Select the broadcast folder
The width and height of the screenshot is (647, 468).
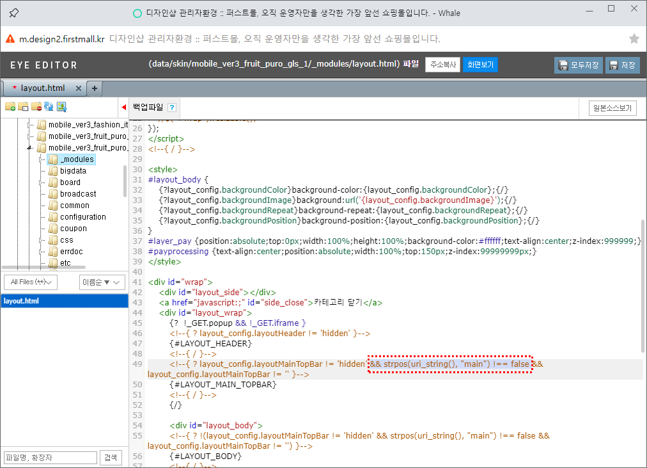click(x=78, y=194)
